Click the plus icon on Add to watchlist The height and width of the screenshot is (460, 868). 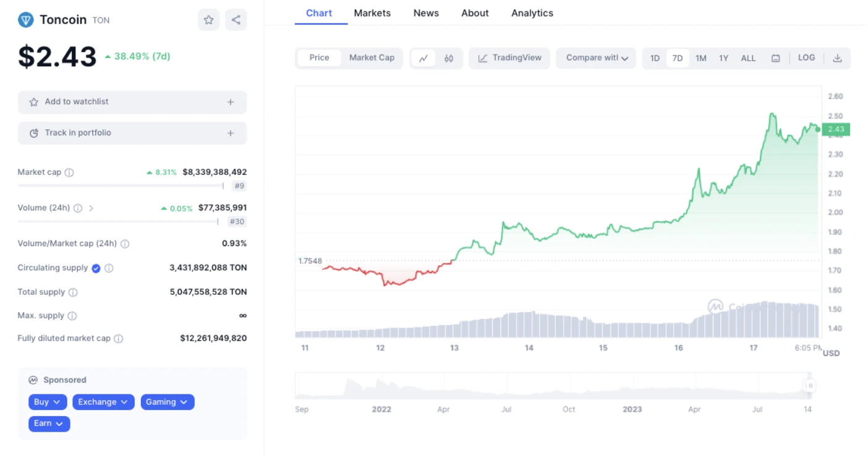[x=231, y=102]
